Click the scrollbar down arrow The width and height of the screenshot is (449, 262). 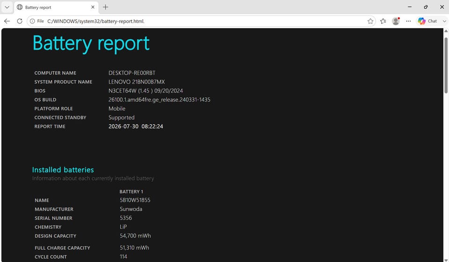point(446,260)
